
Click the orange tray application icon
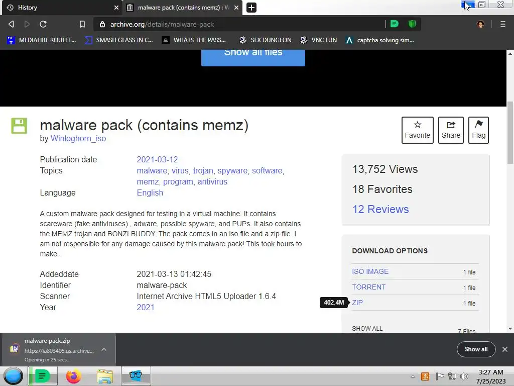coord(425,376)
